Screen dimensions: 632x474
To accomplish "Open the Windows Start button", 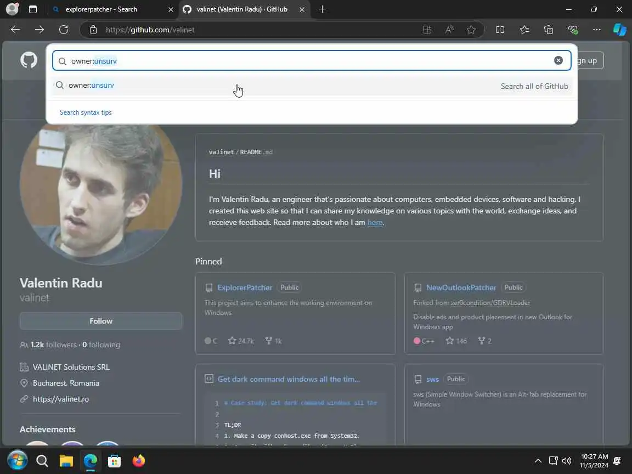I will pos(18,460).
